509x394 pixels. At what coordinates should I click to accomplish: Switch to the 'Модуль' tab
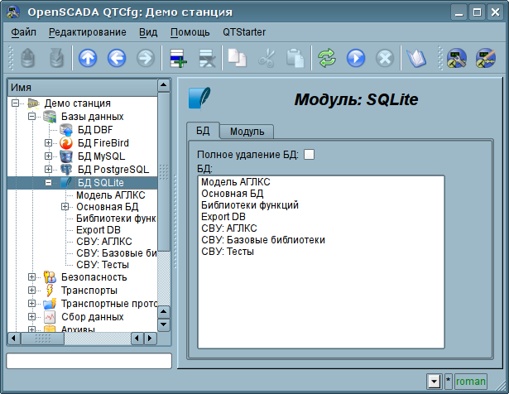pos(247,132)
